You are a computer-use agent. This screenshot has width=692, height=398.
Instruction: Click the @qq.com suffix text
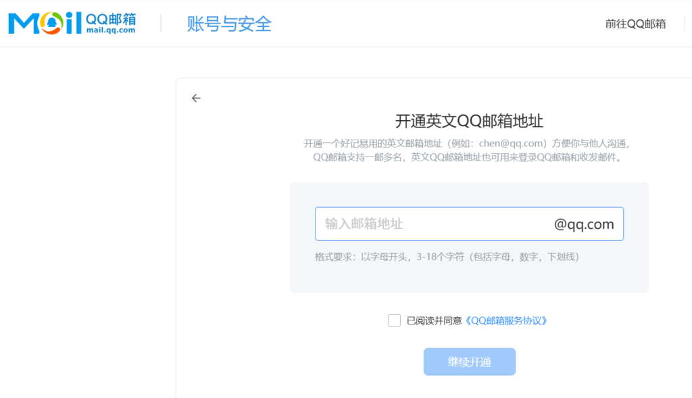tap(583, 225)
